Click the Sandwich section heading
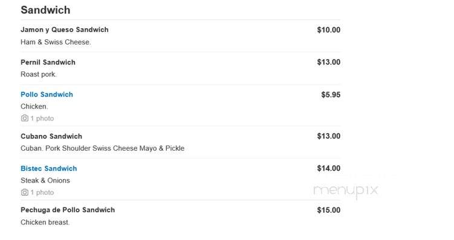Screen dimensions: 454x240 click(45, 10)
